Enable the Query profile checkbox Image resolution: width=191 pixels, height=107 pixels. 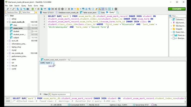click(174, 35)
